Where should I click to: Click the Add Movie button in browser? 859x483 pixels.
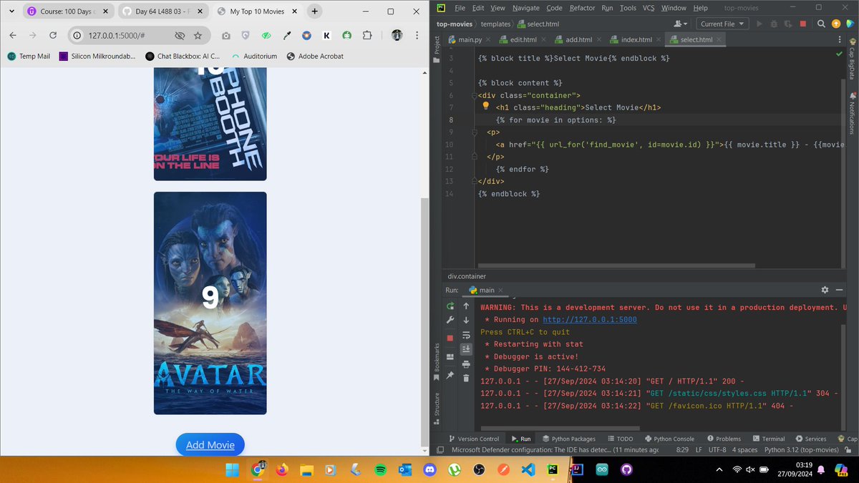coord(210,445)
